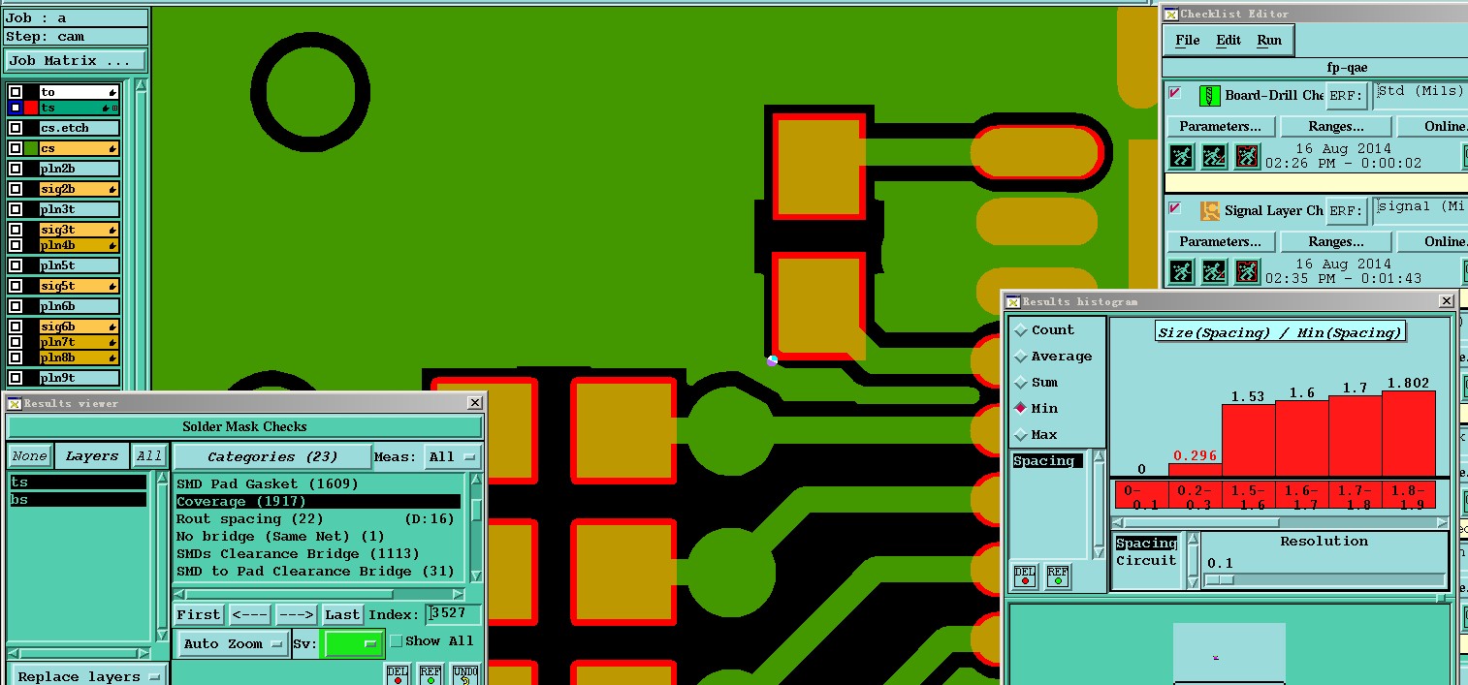Click the red color swatch of layer ts
The height and width of the screenshot is (685, 1468).
tap(31, 108)
